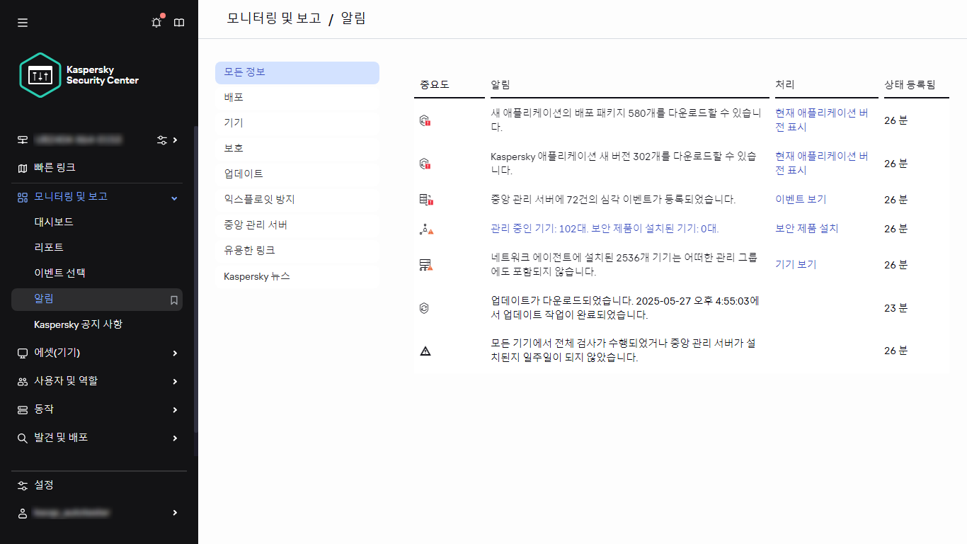
Task: Open the hamburger navigation menu
Action: coord(22,22)
